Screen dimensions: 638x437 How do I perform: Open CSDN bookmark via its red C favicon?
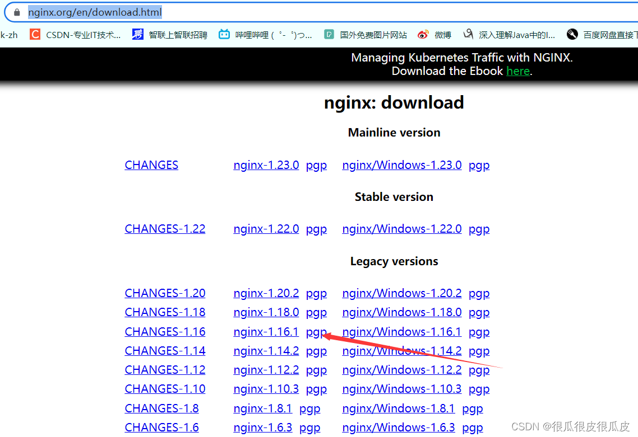(x=35, y=34)
